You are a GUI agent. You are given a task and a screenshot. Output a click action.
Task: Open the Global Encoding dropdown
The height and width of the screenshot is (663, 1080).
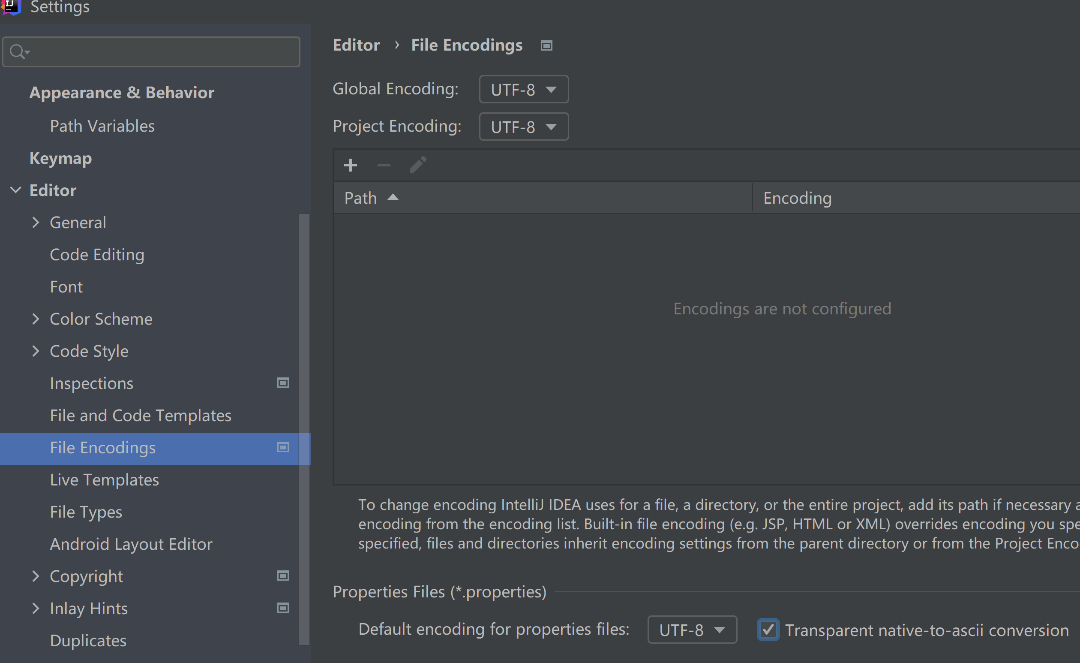coord(524,90)
